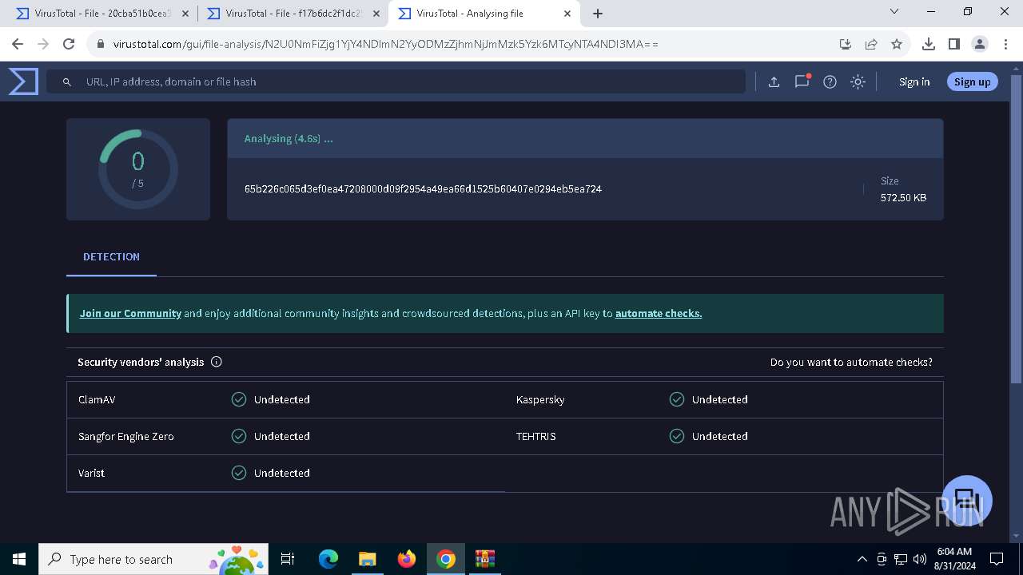Click the file size 572.50 KB value
Image resolution: width=1023 pixels, height=575 pixels.
click(903, 197)
